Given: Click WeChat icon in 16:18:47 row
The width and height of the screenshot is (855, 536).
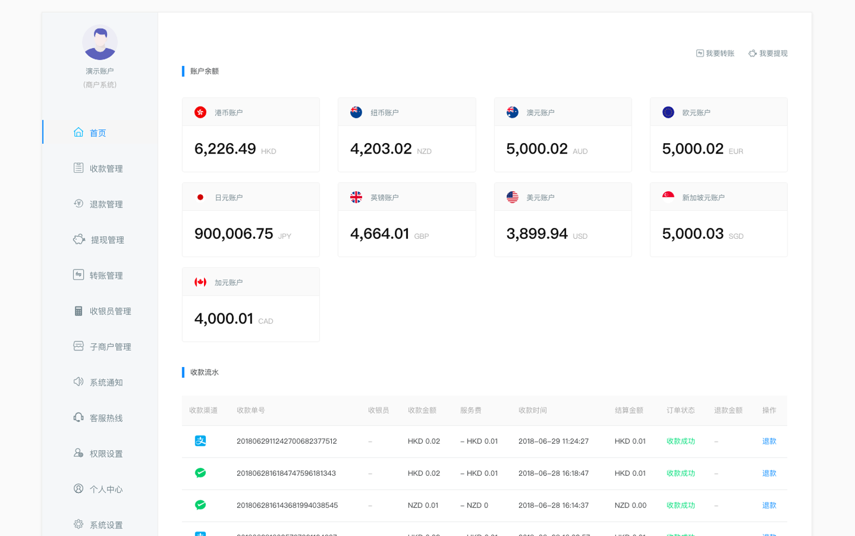Looking at the screenshot, I should tap(200, 472).
